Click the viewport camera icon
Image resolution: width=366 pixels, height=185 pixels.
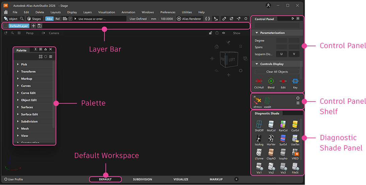pyautogui.click(x=43, y=33)
